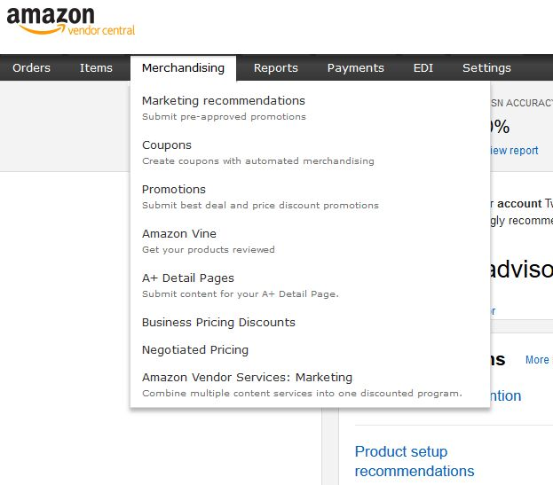
Task: Open the Items menu
Action: click(x=96, y=67)
